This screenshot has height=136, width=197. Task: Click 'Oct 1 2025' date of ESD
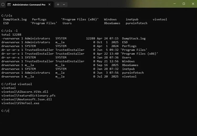click(108, 42)
